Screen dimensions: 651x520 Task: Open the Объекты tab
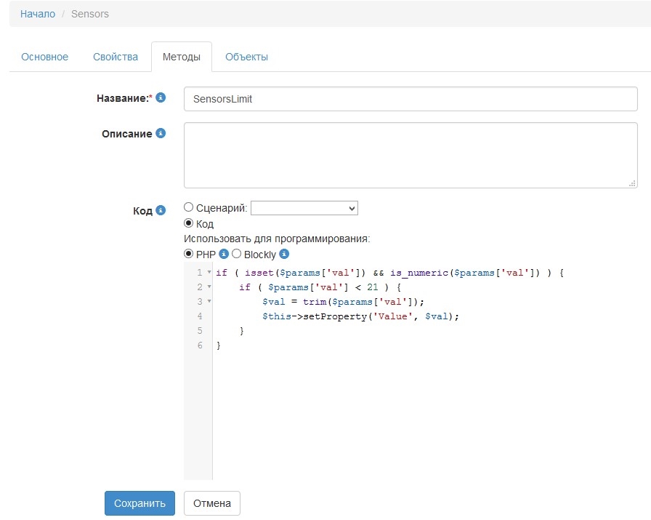(246, 57)
